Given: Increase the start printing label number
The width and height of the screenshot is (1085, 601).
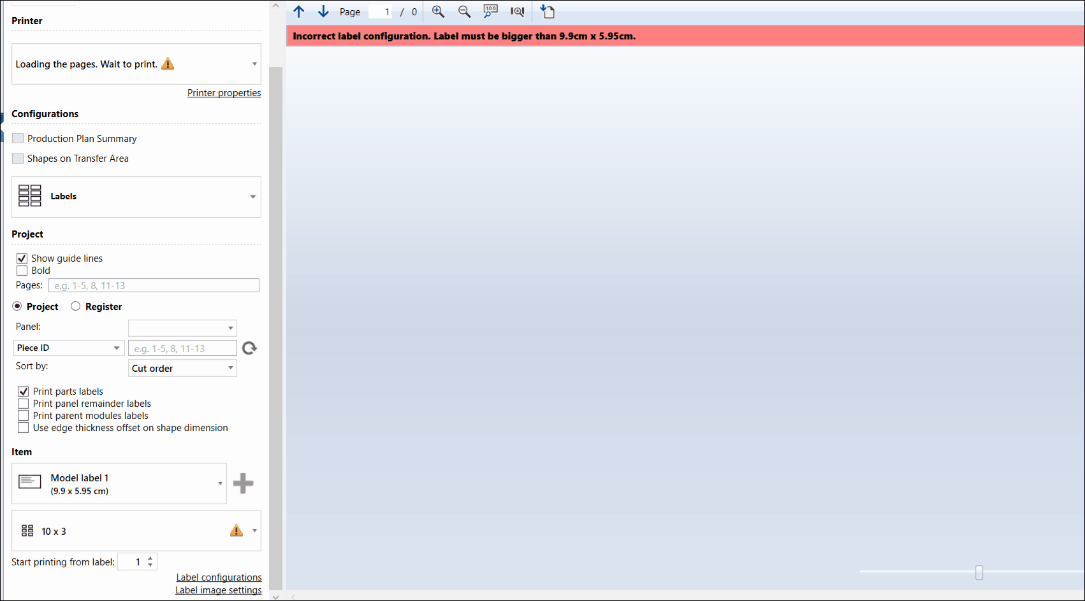Looking at the screenshot, I should (x=150, y=558).
